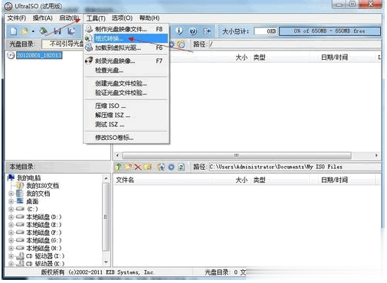
Task: Click the Save toolbar icon
Action: coord(57,31)
